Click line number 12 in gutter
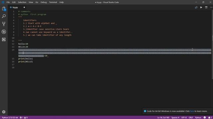Viewport: 213px width, 119px height. tap(13, 44)
